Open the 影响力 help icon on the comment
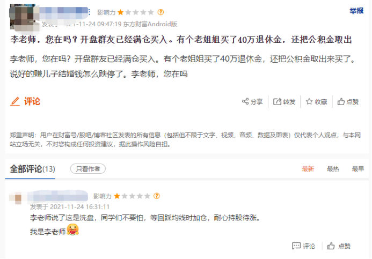 click(x=157, y=196)
